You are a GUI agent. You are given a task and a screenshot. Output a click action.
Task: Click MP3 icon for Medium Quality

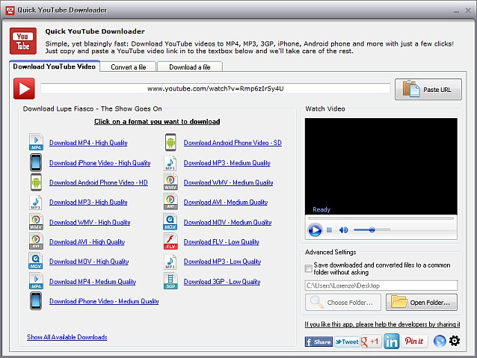coord(170,163)
